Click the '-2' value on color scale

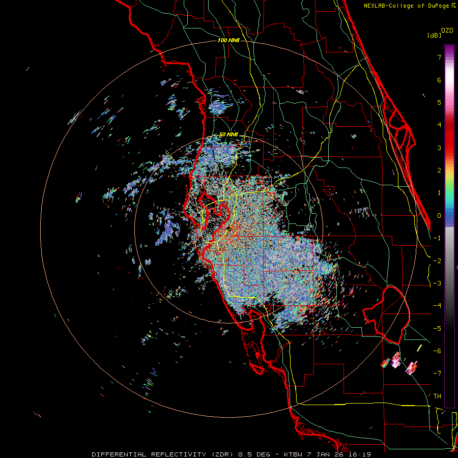coord(437,261)
